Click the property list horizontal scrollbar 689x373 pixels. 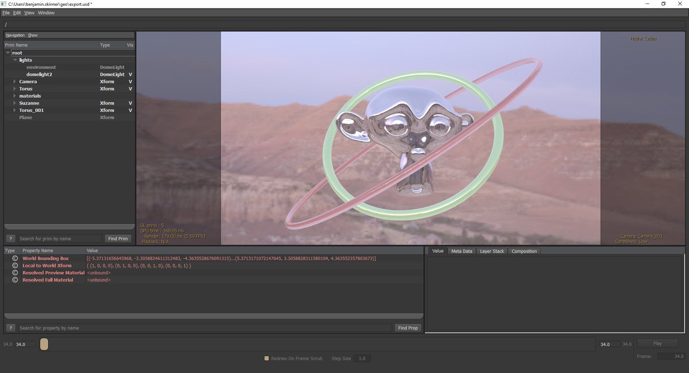[214, 316]
